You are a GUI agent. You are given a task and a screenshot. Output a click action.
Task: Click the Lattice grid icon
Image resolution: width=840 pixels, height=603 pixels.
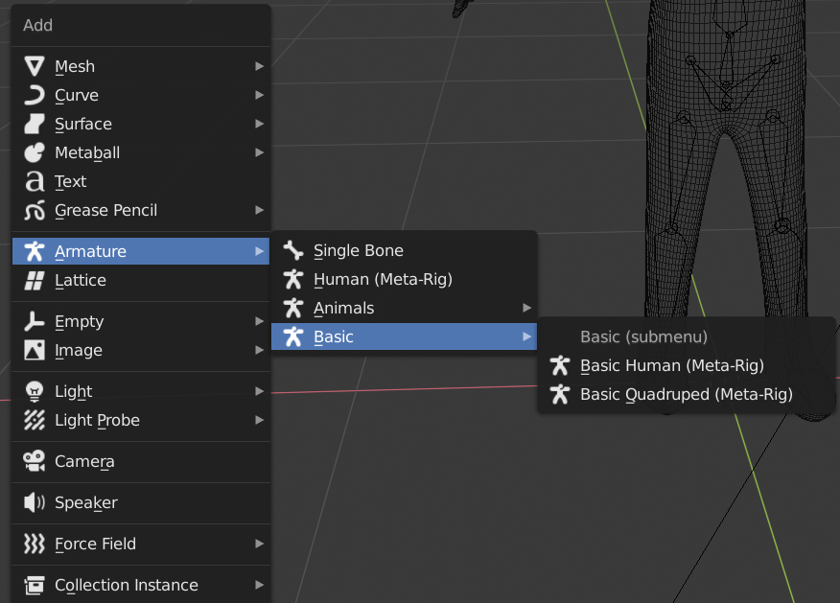(35, 280)
